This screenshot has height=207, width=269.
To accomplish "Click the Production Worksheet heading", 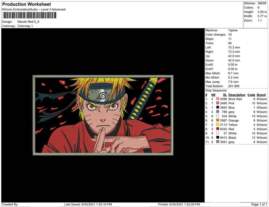I will coord(27,4).
